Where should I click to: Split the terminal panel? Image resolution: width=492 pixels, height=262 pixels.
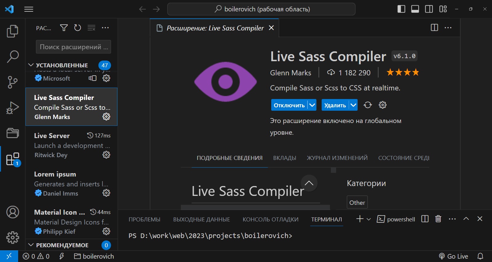point(425,219)
